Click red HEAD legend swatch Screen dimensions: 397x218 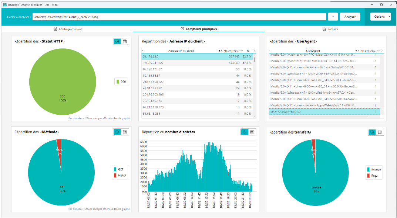pyautogui.click(x=115, y=175)
